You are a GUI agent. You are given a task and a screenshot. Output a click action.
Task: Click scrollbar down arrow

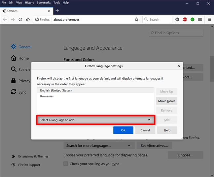point(212,175)
